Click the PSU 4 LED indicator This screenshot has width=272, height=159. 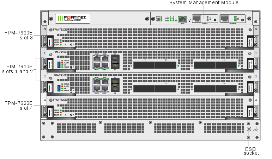176,21
